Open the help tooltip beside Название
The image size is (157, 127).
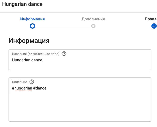64,54
